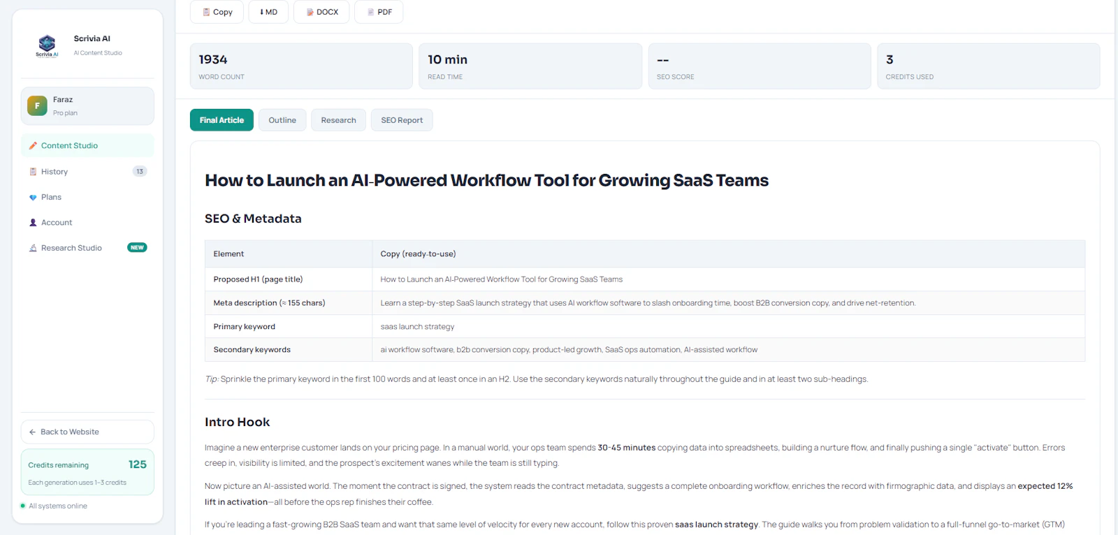Viewport: 1118px width, 535px height.
Task: Click the meta description text cell
Action: [729, 303]
